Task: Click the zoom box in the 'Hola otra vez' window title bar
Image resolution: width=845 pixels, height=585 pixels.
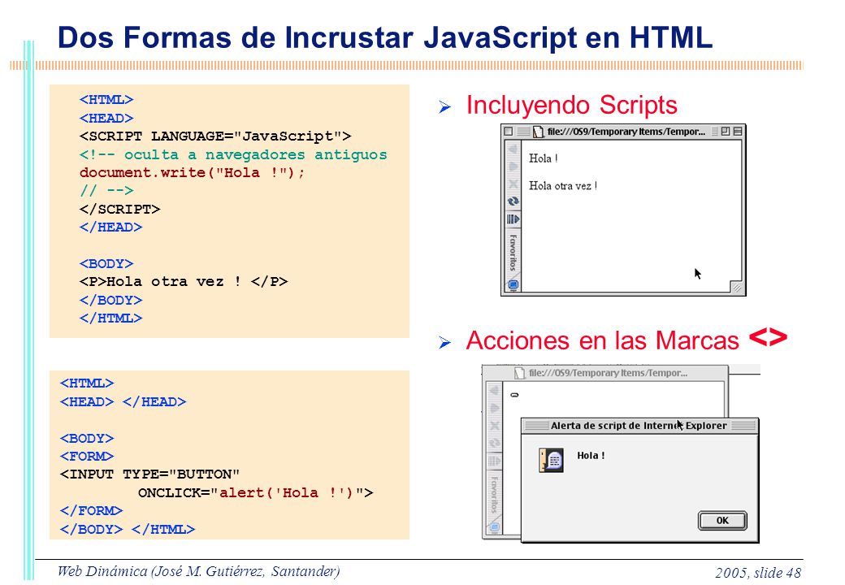Action: tap(726, 131)
